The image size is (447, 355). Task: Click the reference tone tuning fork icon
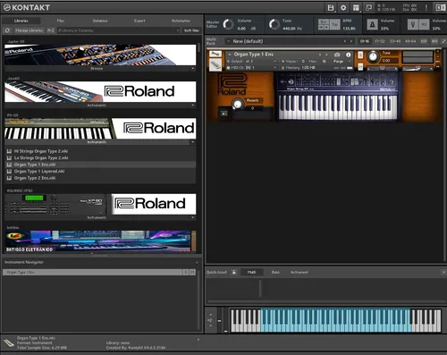[413, 25]
